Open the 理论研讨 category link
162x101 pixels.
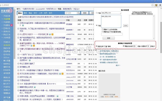(x=33, y=17)
